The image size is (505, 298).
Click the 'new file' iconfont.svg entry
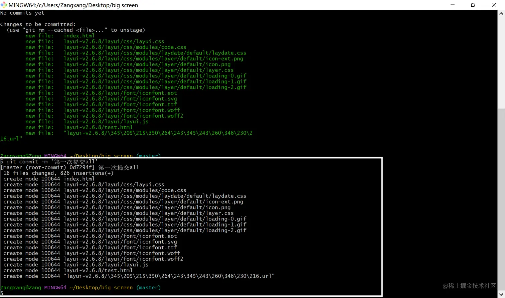tap(101, 99)
